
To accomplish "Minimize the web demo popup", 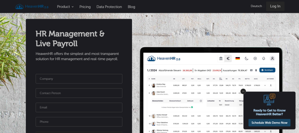I will click(x=244, y=91).
